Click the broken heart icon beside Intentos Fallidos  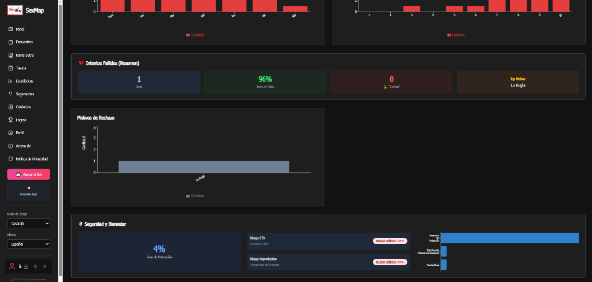point(81,64)
